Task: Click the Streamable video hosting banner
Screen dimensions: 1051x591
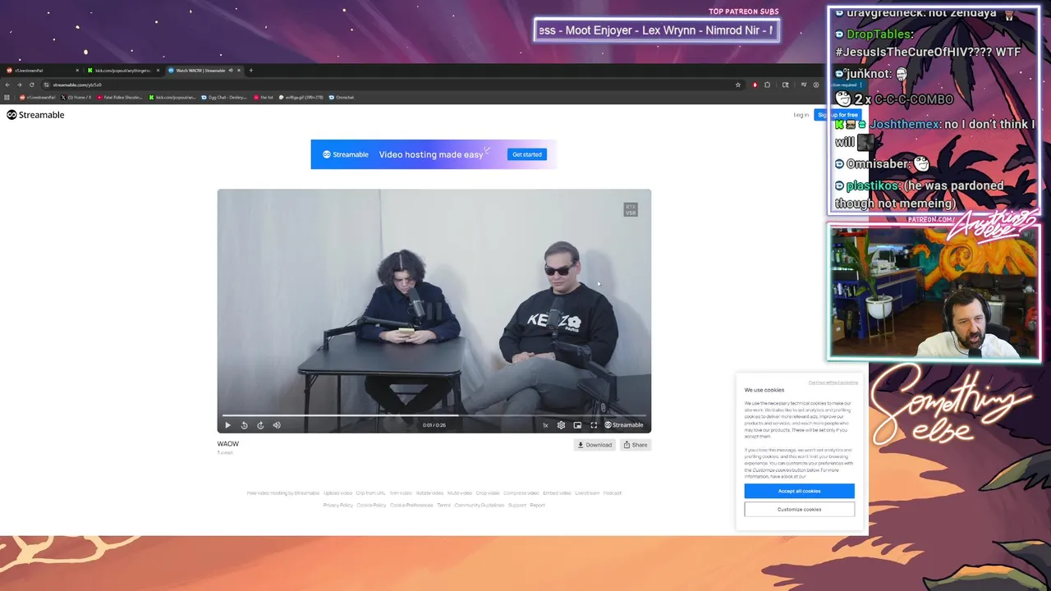Action: (434, 154)
